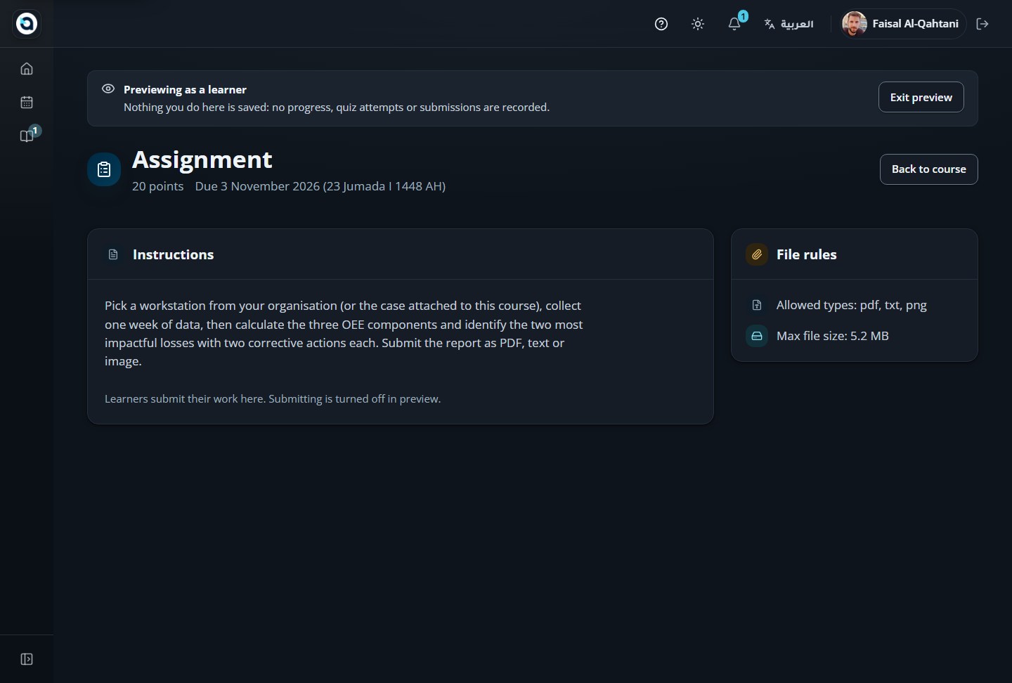Click the File rules paperclip icon
The height and width of the screenshot is (683, 1012).
[757, 254]
